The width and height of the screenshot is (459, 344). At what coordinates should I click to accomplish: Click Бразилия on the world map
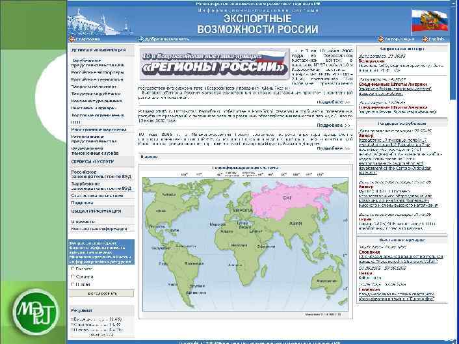point(194,263)
